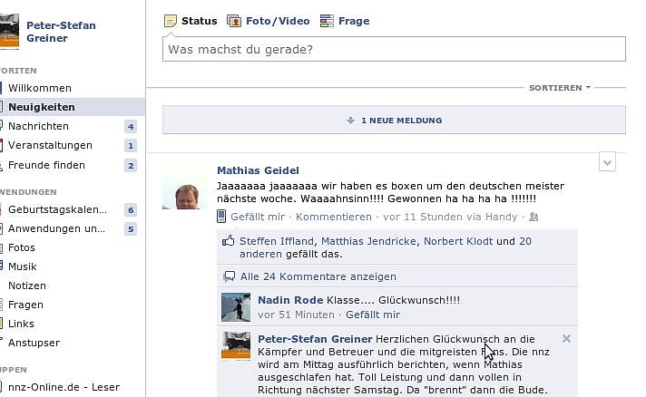Expand Alle 24 Kommentare anzeigen
The image size is (646, 397).
tap(318, 276)
